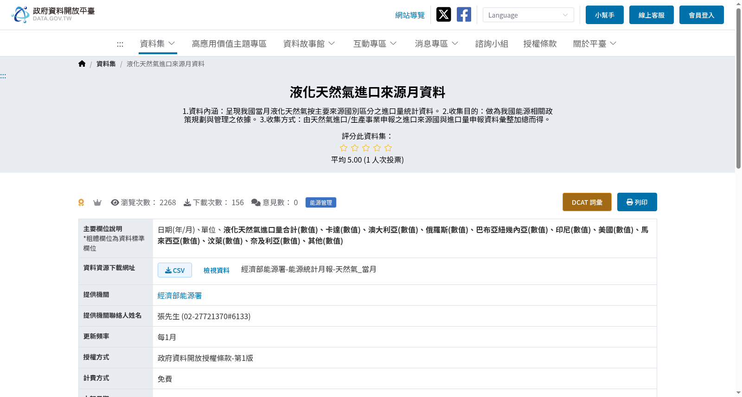Click the ::: accesskey marker at left edge
The width and height of the screenshot is (742, 397).
pyautogui.click(x=3, y=76)
